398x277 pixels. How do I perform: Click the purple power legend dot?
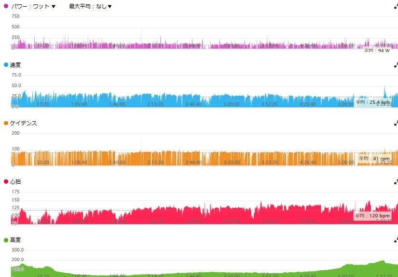pos(6,6)
